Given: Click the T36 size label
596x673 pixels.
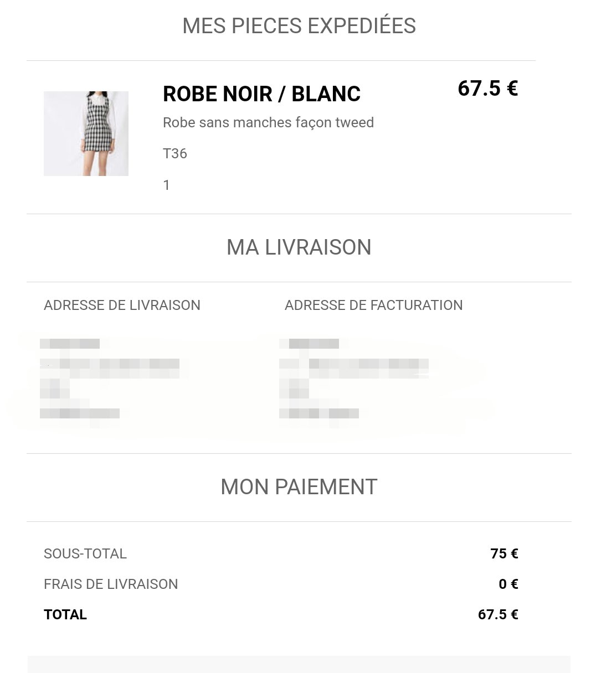Looking at the screenshot, I should (175, 153).
